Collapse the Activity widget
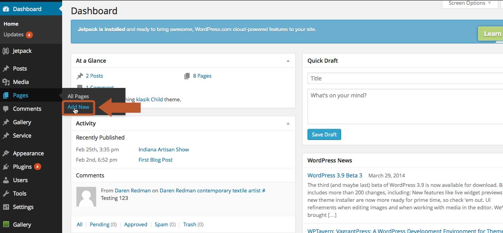The width and height of the screenshot is (503, 233). point(288,123)
